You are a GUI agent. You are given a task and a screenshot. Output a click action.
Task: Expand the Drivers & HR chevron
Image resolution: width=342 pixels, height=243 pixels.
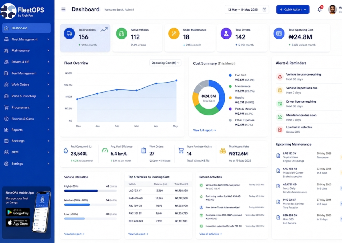[x=48, y=62]
